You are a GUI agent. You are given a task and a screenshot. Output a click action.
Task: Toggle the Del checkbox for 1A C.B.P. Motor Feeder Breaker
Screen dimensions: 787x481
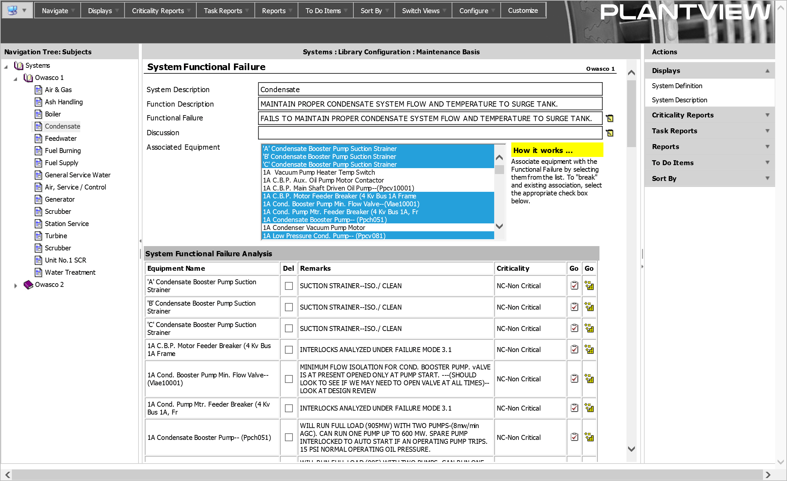pos(288,349)
